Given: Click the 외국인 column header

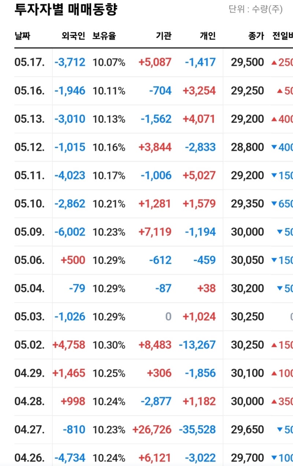Looking at the screenshot, I should pos(73,36).
